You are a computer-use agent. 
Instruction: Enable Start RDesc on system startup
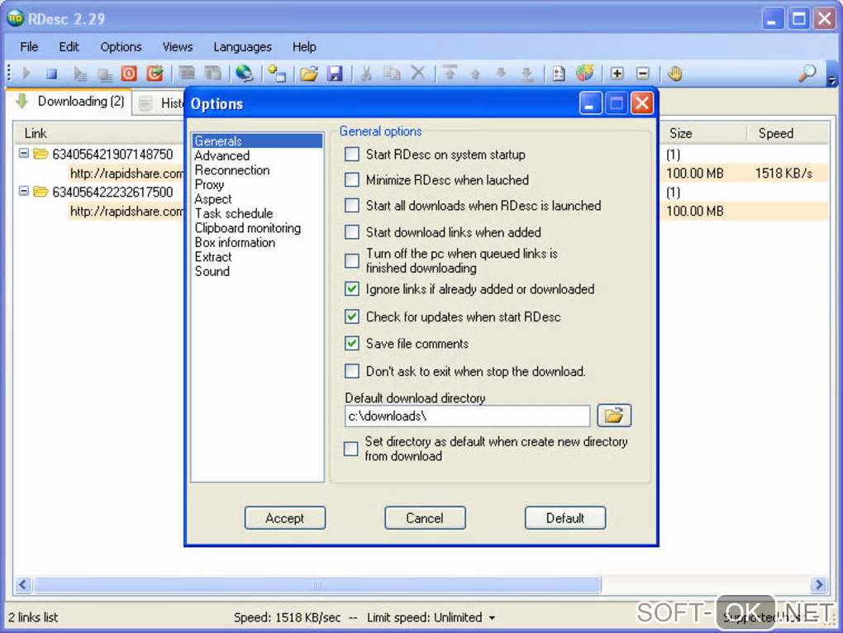pos(352,155)
